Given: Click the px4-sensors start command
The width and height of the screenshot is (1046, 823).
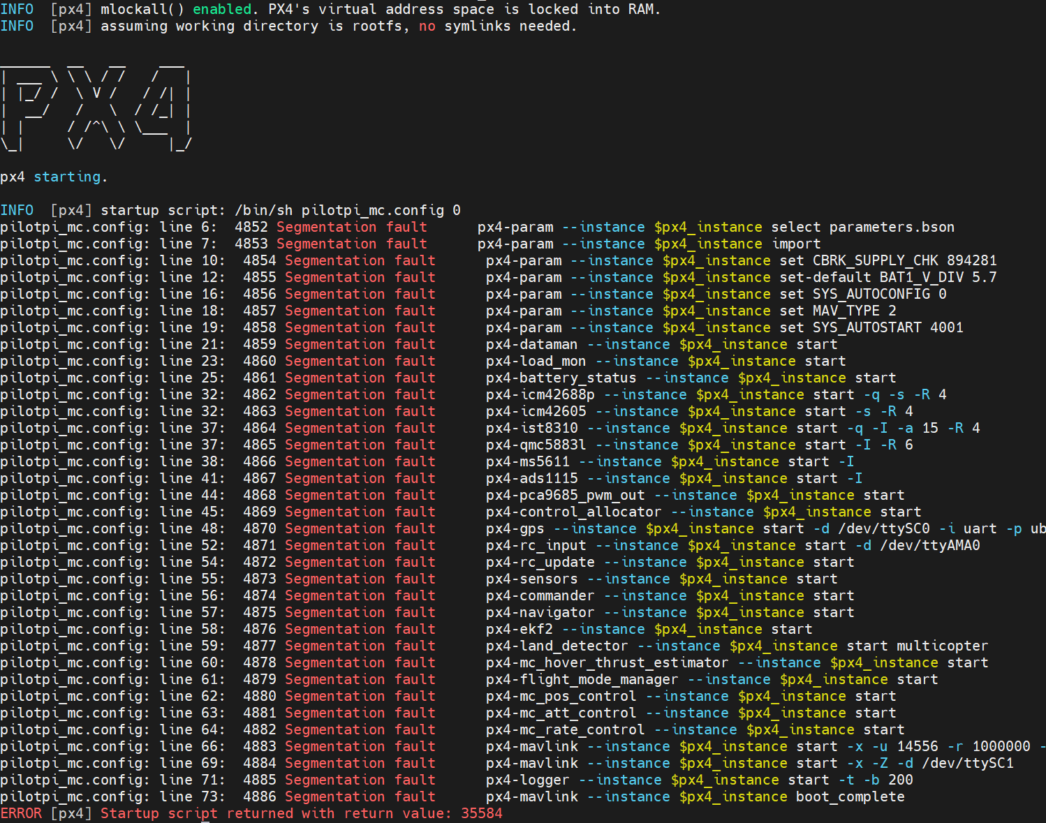Looking at the screenshot, I should (x=662, y=579).
